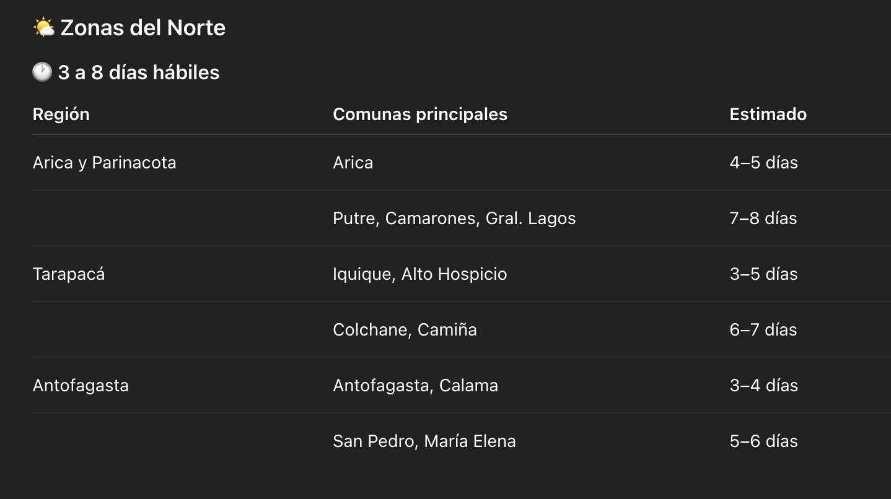Viewport: 891px width, 499px height.
Task: Click the 'Colchane, Camiña' cell
Action: (405, 330)
